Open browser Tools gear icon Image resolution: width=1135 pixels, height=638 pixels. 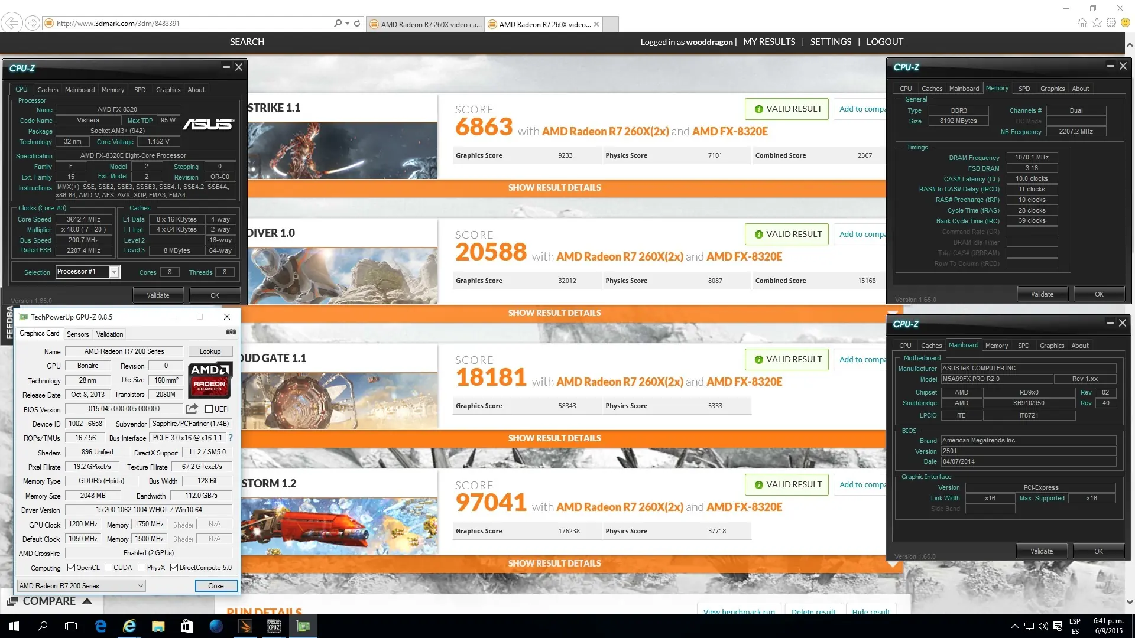[1111, 23]
